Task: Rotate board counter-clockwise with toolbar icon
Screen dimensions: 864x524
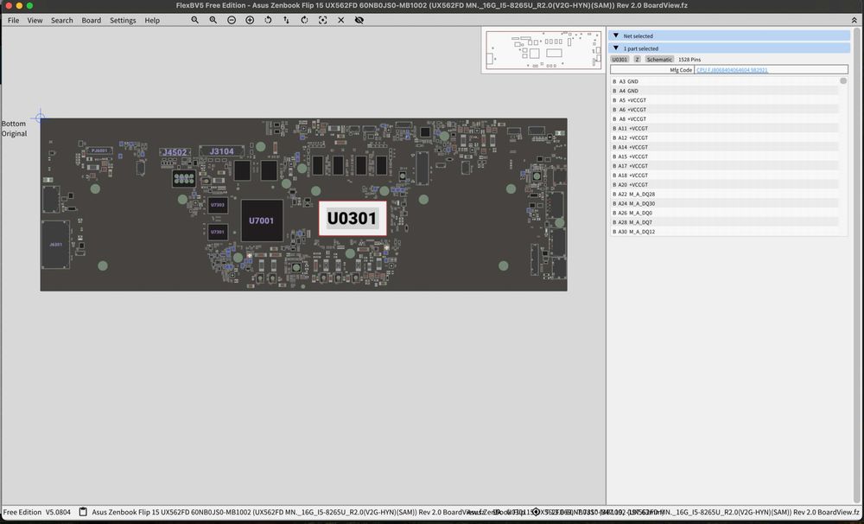Action: pyautogui.click(x=268, y=20)
